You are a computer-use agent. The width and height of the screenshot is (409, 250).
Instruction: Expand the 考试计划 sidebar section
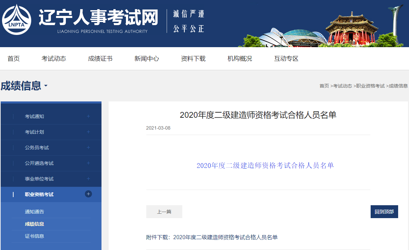click(88, 132)
